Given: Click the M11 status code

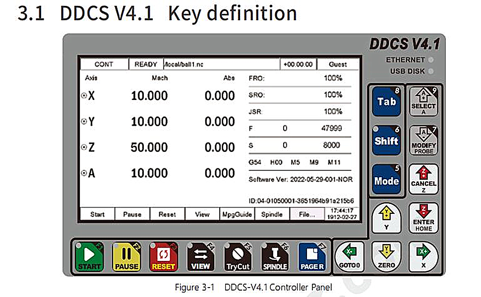Looking at the screenshot, I should pyautogui.click(x=334, y=162).
